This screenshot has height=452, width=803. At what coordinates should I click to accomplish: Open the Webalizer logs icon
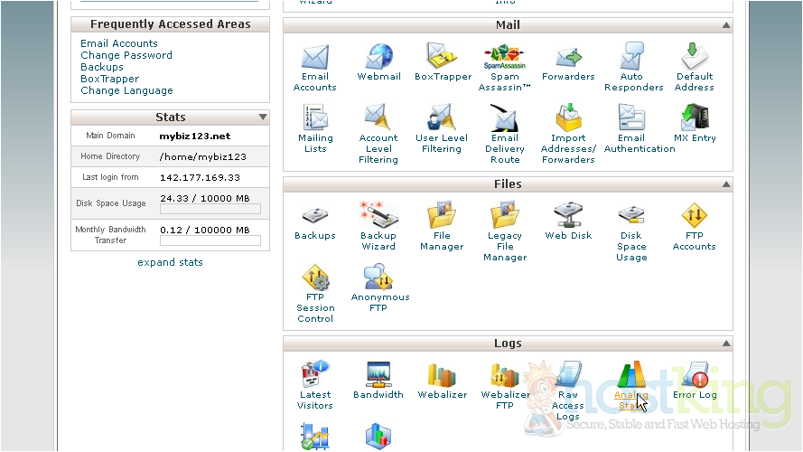[x=442, y=376]
